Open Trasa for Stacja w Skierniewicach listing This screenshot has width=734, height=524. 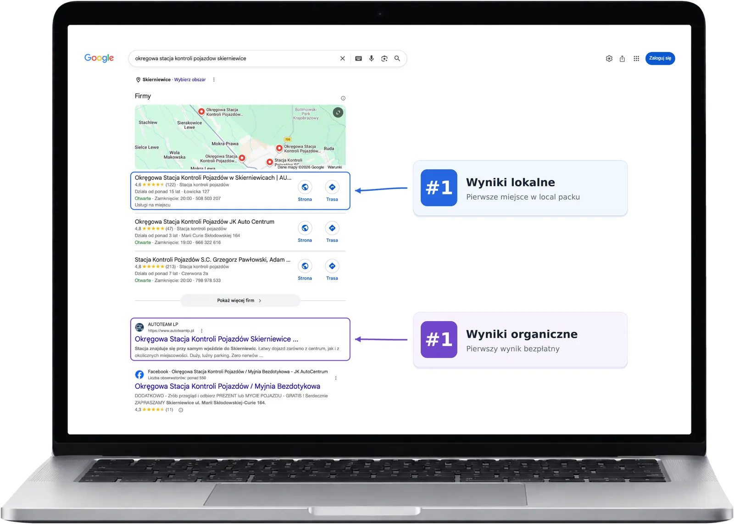tap(332, 191)
